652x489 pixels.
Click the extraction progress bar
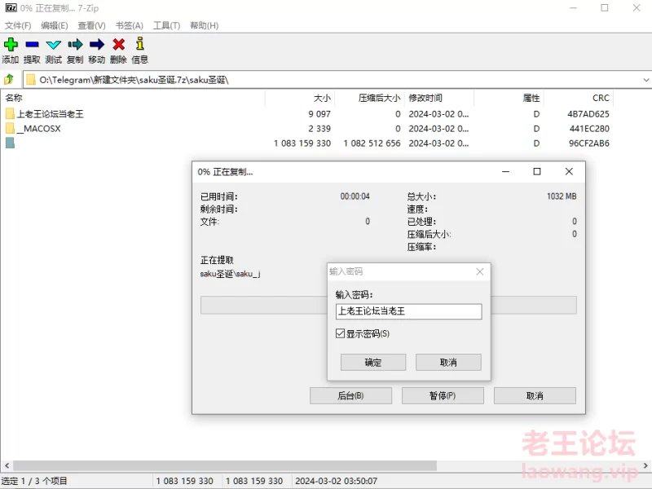pos(389,305)
